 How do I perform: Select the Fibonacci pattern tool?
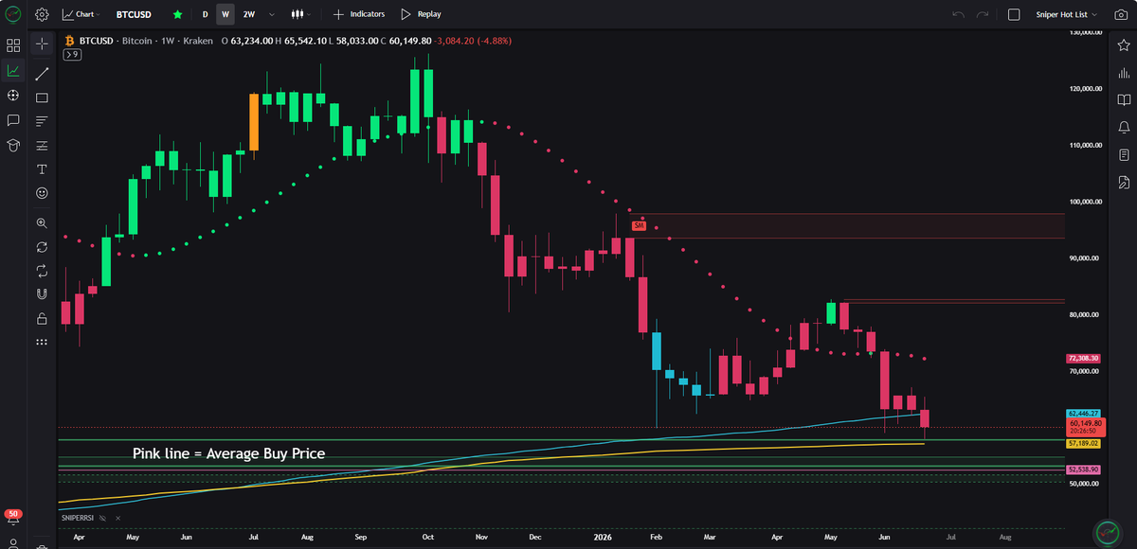click(x=42, y=146)
